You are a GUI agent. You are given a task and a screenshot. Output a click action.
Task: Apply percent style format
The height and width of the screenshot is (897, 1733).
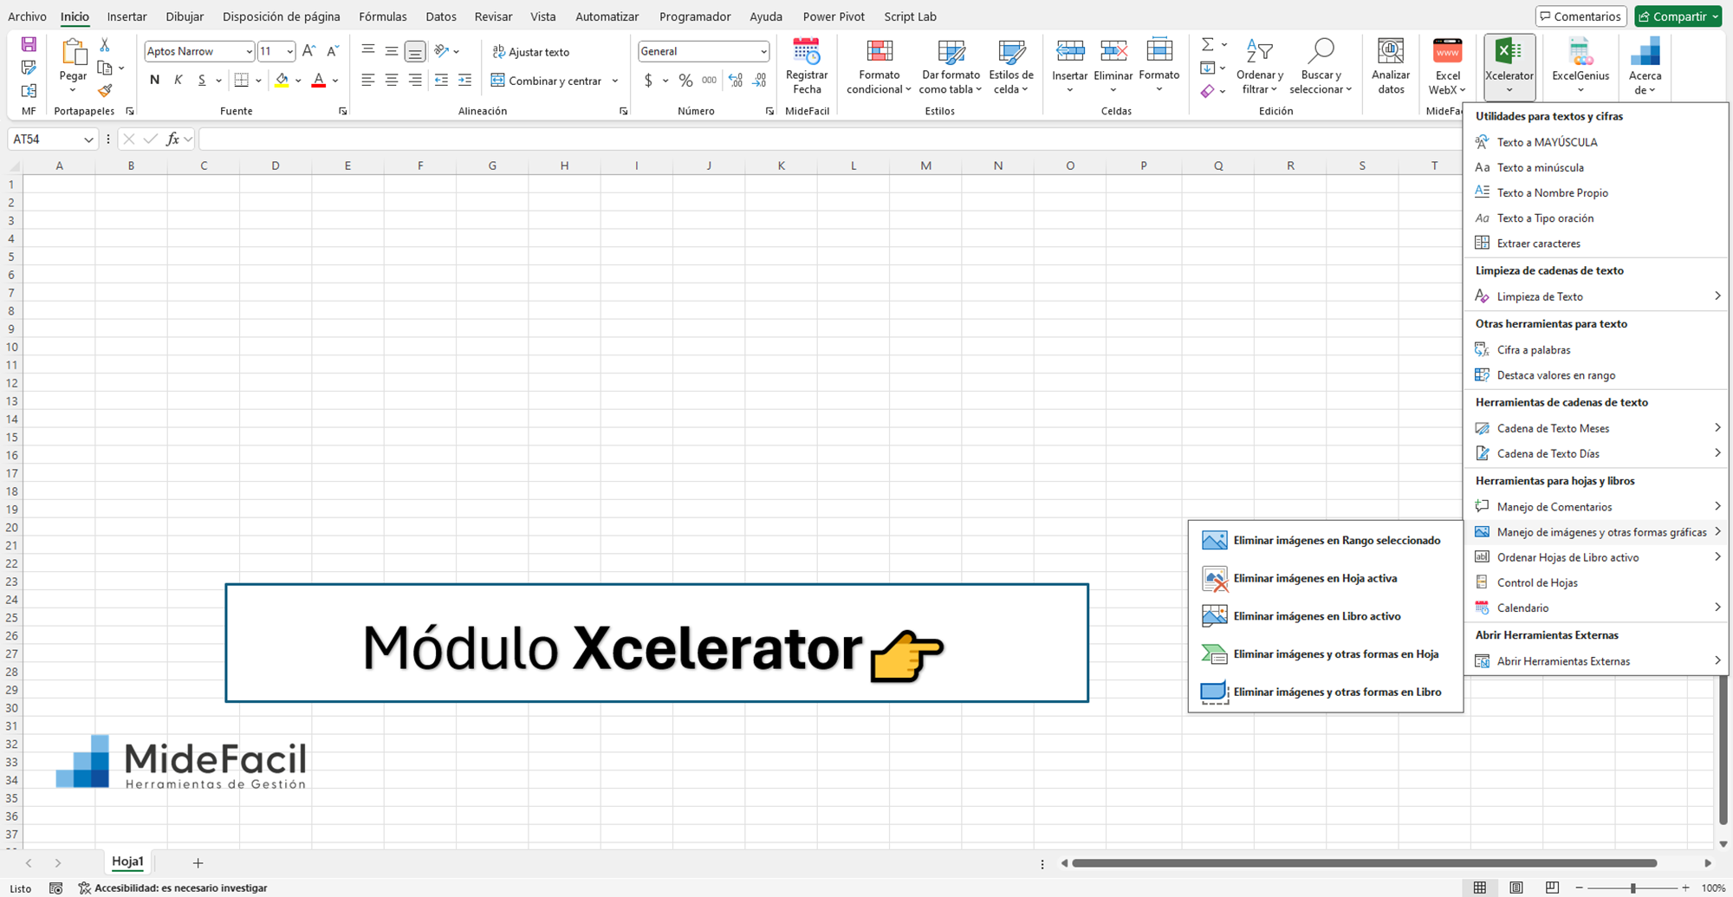(x=685, y=81)
